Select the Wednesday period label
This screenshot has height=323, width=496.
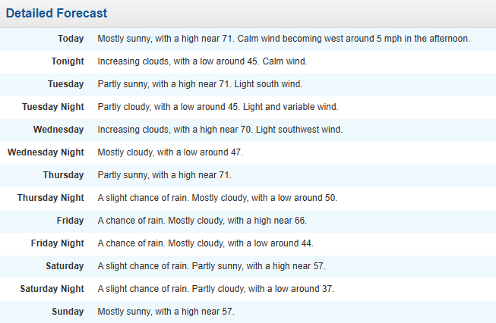[x=58, y=130]
